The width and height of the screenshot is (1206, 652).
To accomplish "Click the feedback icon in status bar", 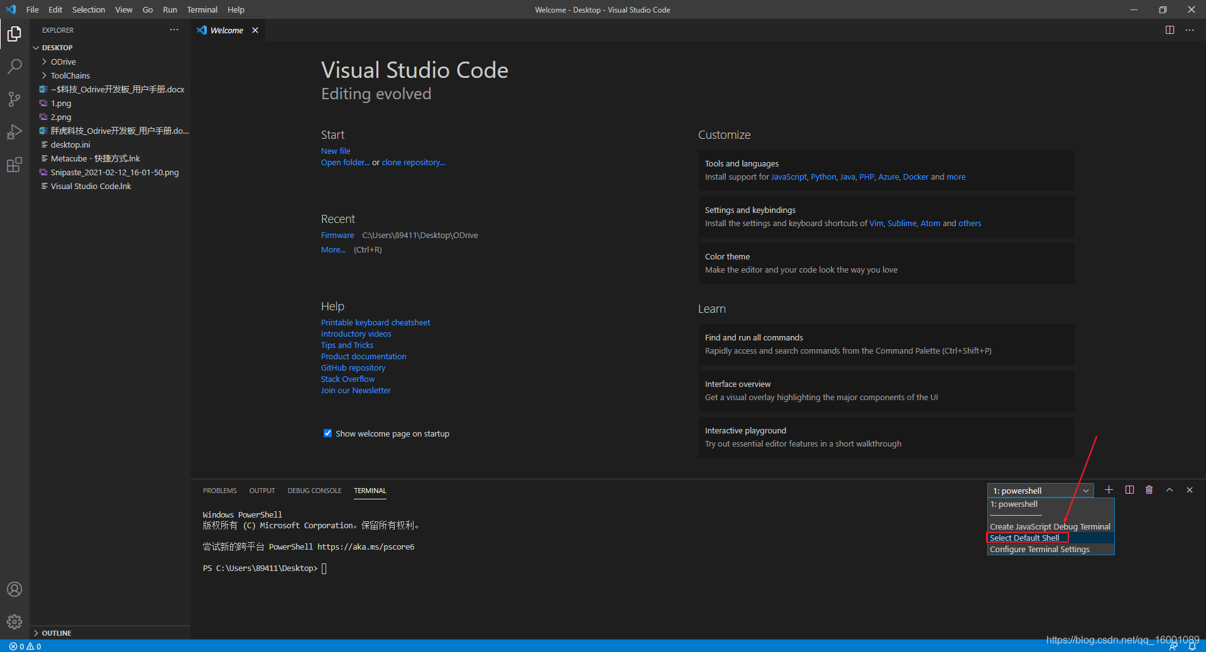I will click(x=1173, y=646).
